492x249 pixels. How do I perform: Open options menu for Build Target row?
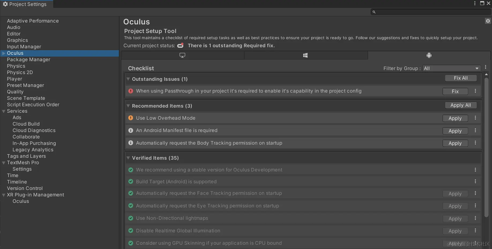point(475,181)
